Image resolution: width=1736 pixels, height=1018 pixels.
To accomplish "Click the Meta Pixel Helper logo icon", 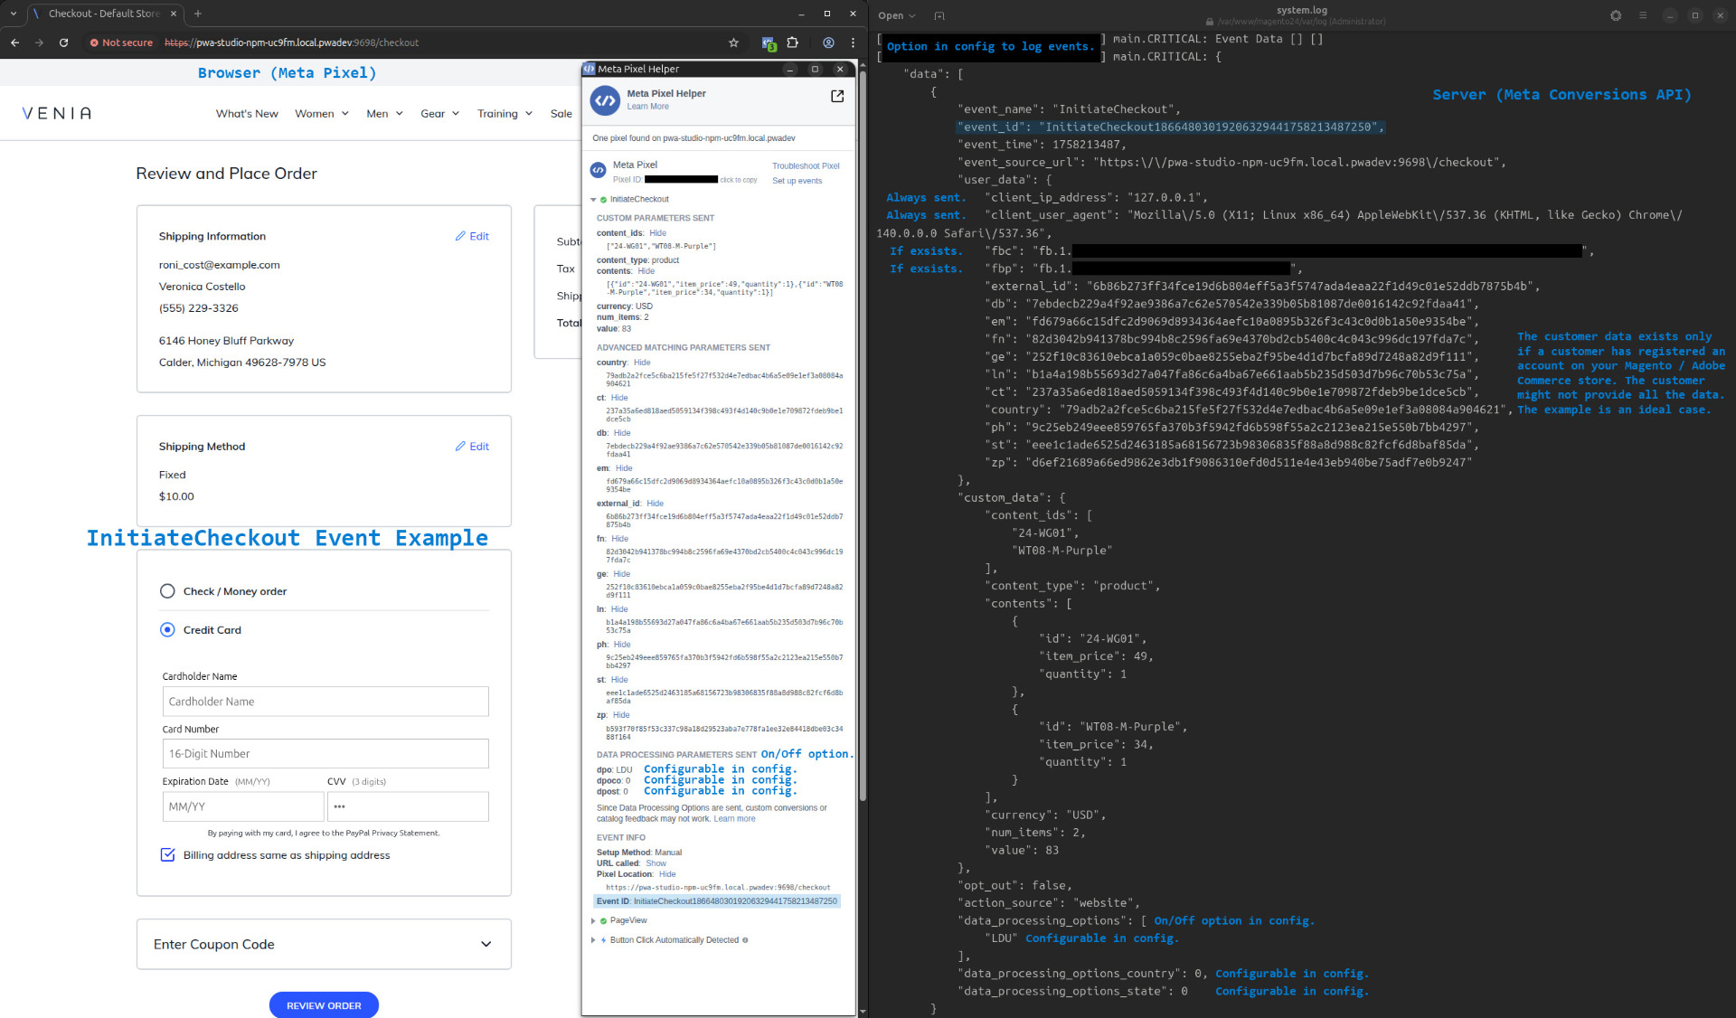I will pos(605,100).
